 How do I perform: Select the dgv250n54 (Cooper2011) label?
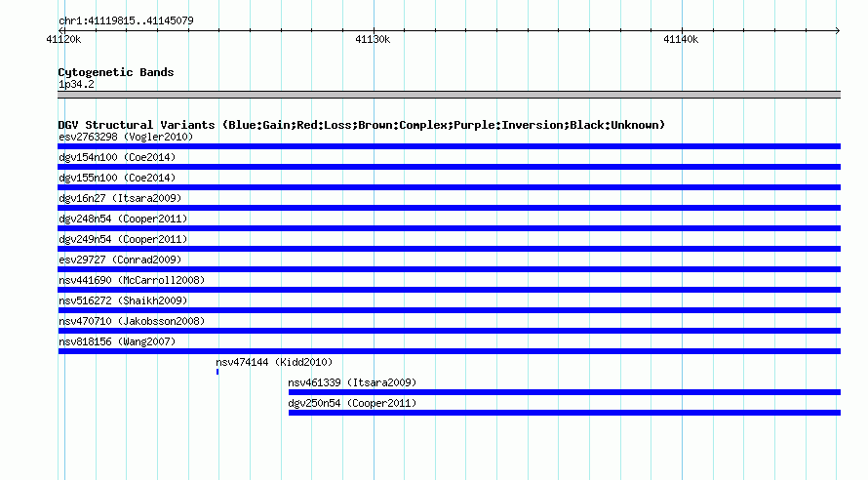pos(352,403)
